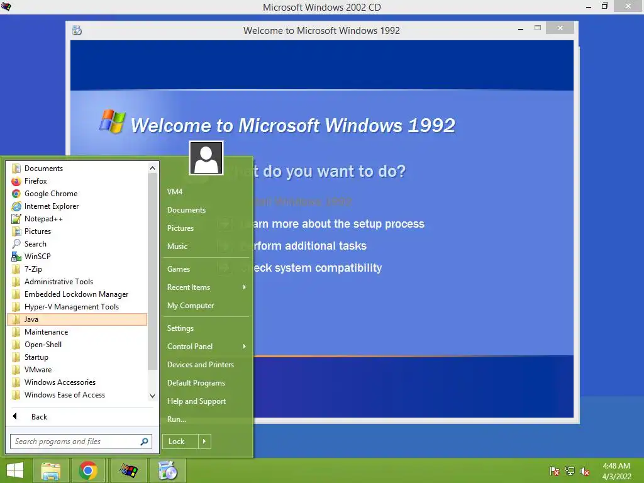Viewport: 644px width, 483px height.
Task: Click the Windows flag app on the taskbar
Action: 128,470
